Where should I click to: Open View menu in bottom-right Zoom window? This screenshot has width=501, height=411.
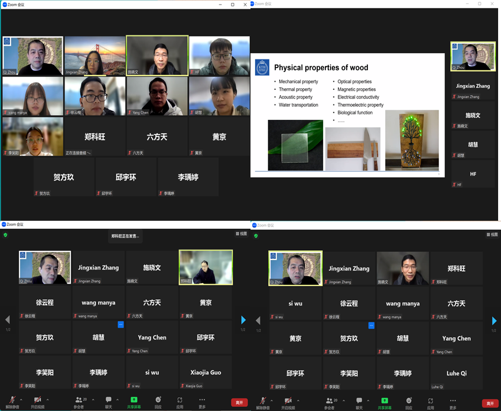click(491, 235)
